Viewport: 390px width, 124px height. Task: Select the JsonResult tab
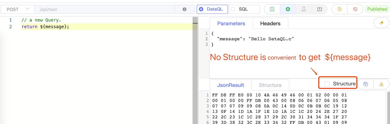click(x=230, y=85)
